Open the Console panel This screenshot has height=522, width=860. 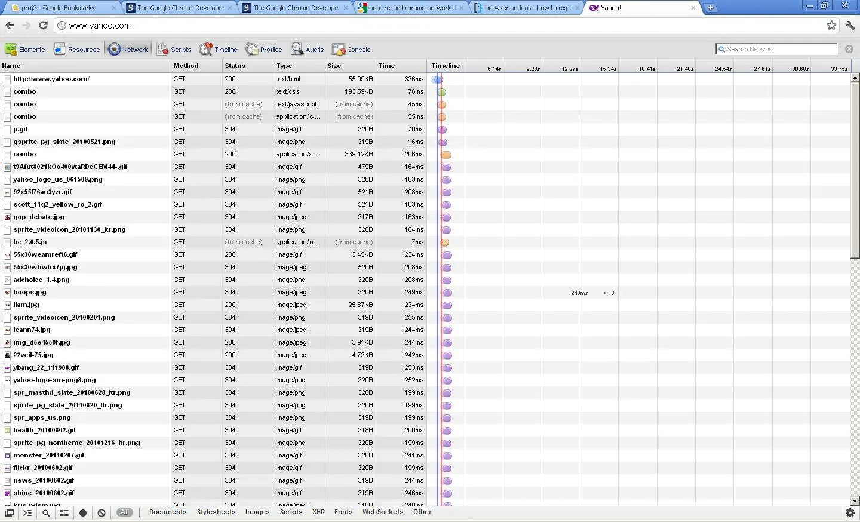(x=352, y=50)
